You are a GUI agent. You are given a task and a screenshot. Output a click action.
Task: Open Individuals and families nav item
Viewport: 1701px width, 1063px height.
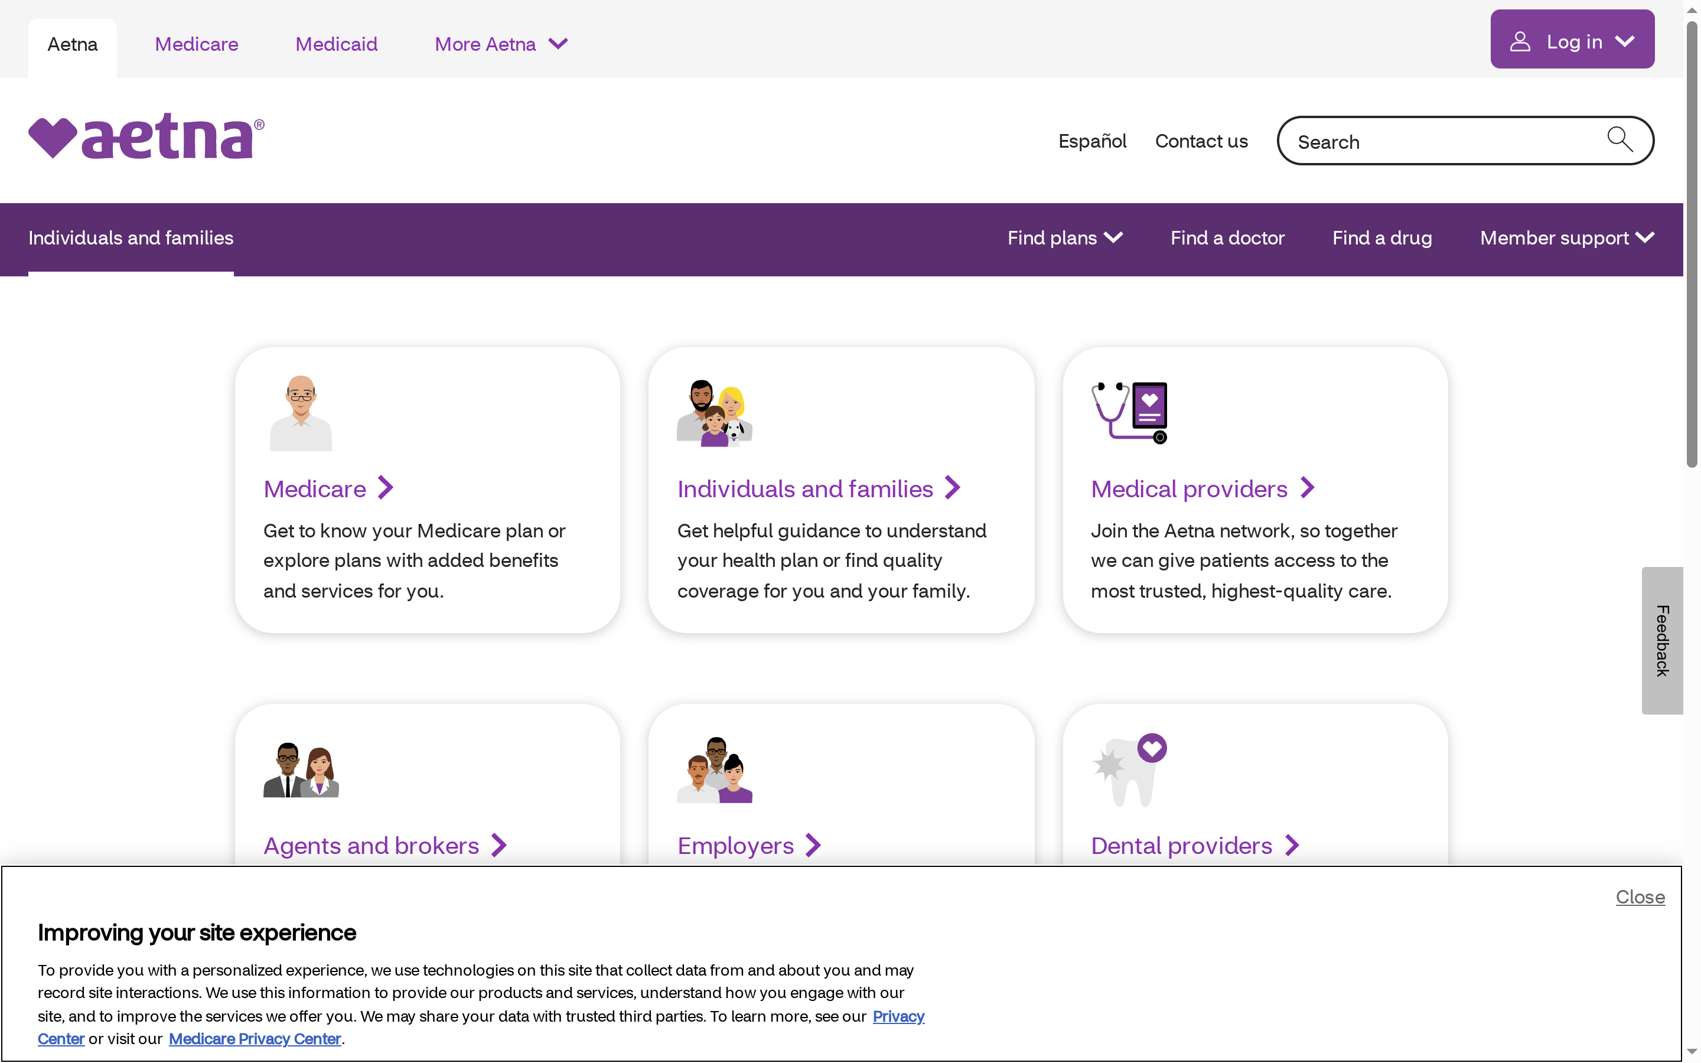[131, 237]
